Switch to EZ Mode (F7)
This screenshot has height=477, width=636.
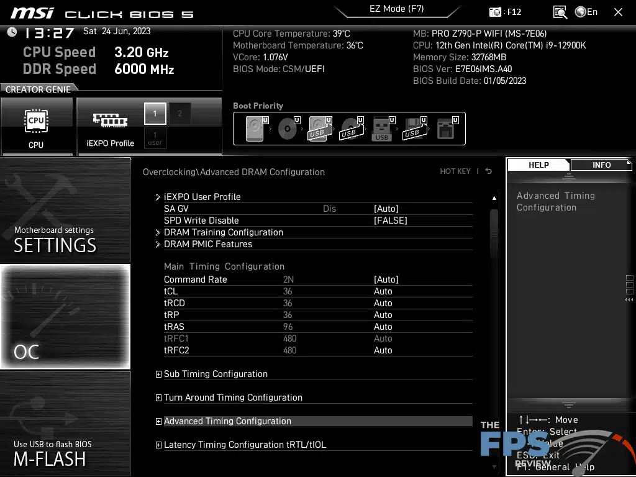(x=397, y=9)
